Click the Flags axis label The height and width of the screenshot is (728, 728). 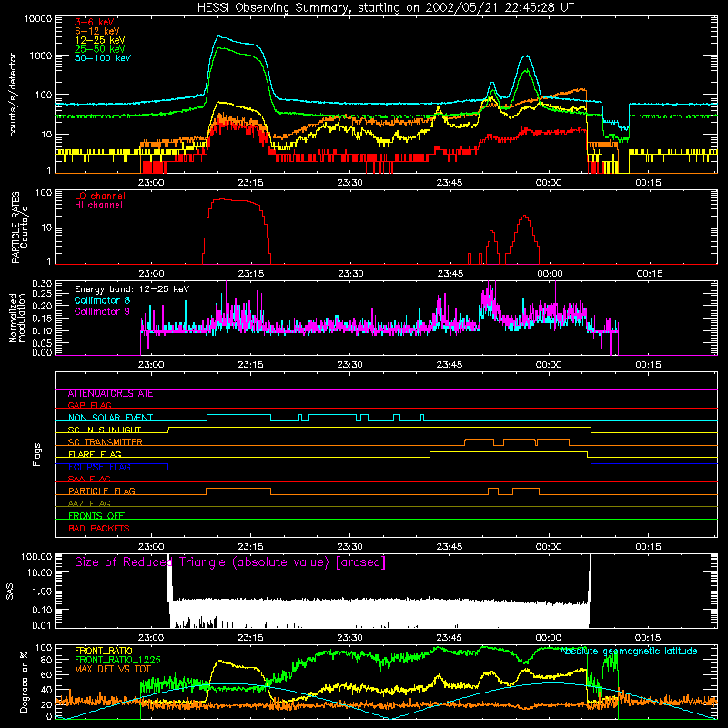[x=36, y=454]
